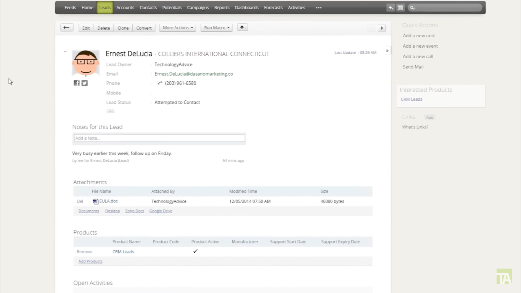
Task: Open the settings gear dropdown
Action: click(x=243, y=27)
